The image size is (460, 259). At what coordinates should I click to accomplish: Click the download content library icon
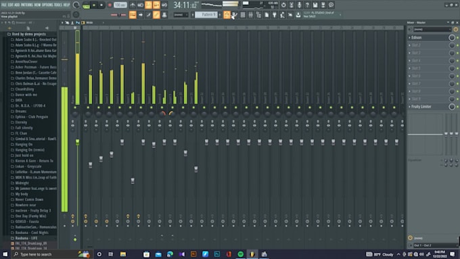tap(298, 15)
